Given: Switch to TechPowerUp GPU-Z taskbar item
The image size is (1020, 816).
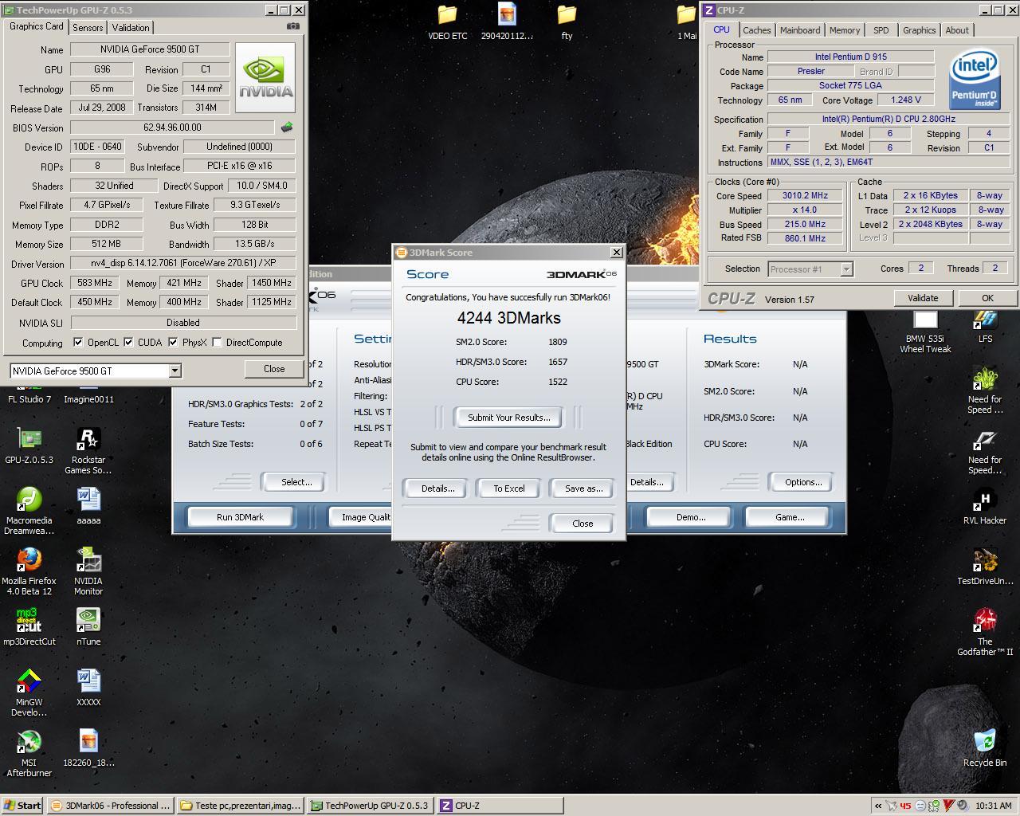Looking at the screenshot, I should point(371,806).
